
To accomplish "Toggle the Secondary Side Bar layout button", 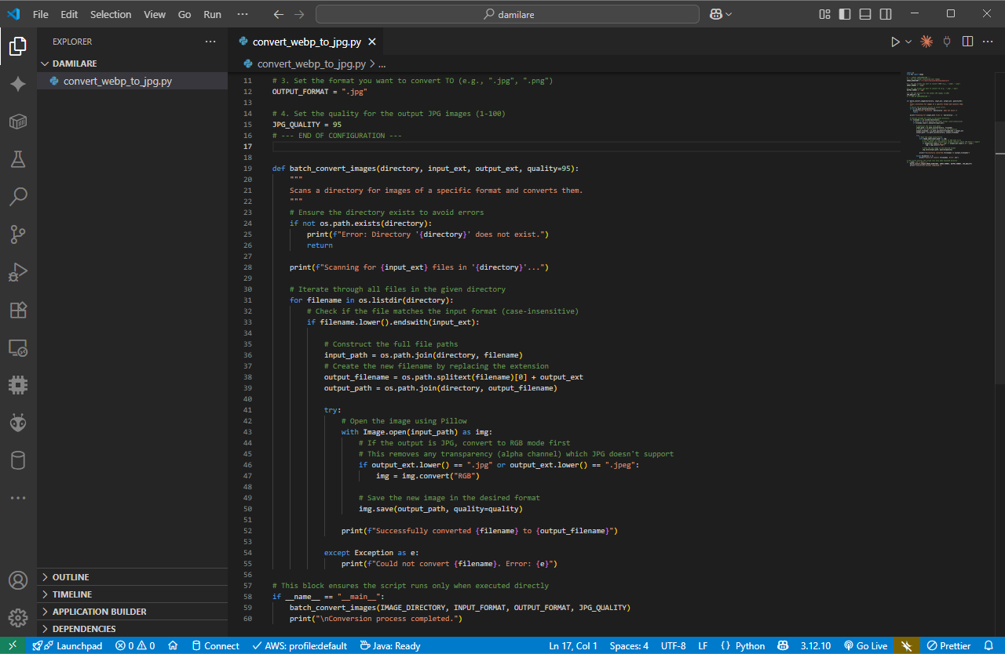I will pos(886,14).
